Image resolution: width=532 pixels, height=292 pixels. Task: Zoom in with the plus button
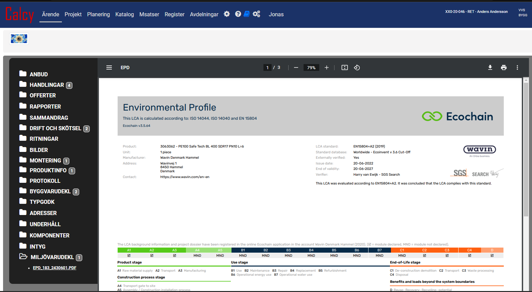(327, 67)
